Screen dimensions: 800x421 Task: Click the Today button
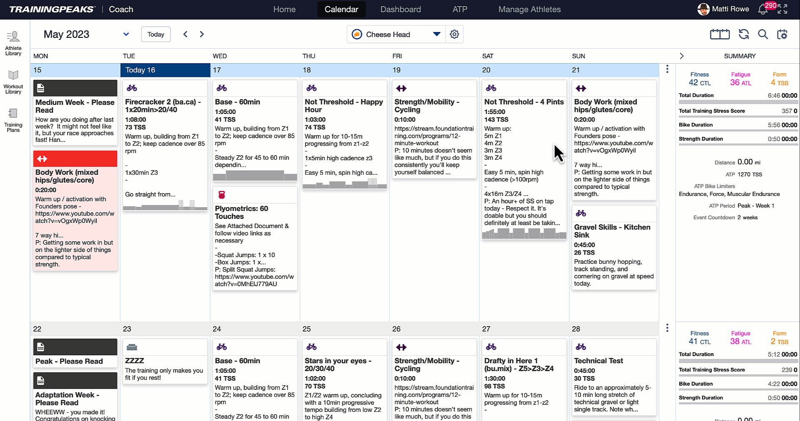tap(155, 34)
